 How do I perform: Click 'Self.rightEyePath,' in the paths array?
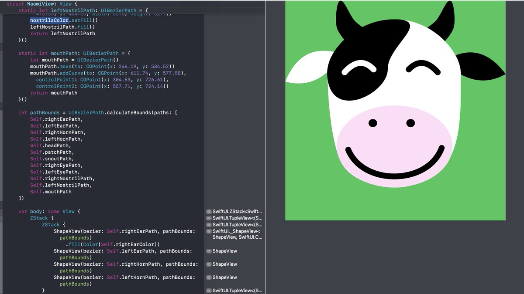(x=56, y=166)
